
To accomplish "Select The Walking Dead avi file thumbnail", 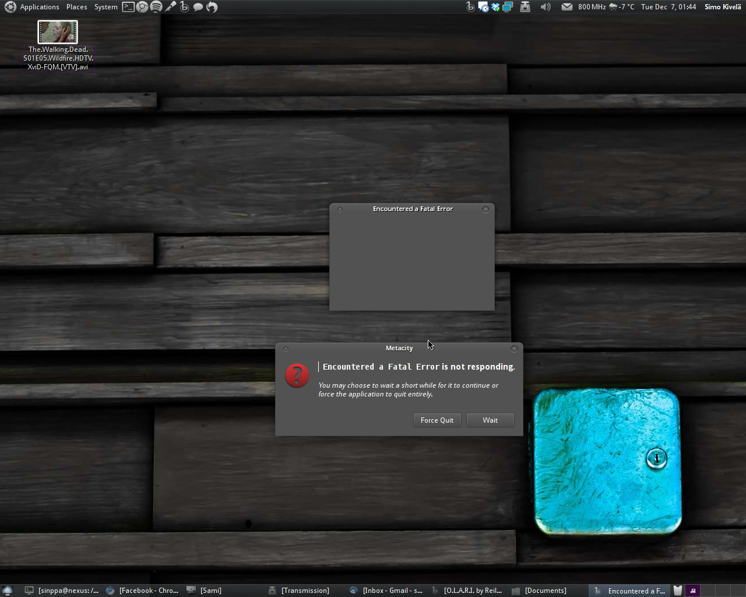I will coord(58,32).
